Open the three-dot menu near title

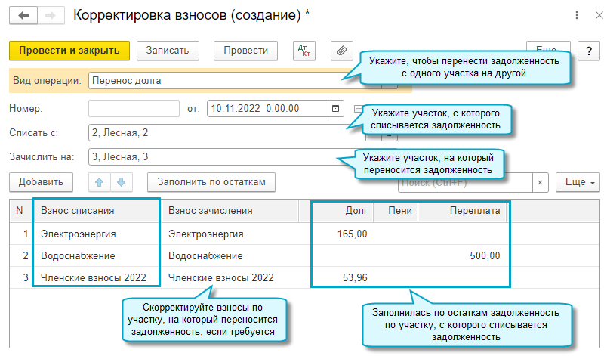click(x=577, y=15)
